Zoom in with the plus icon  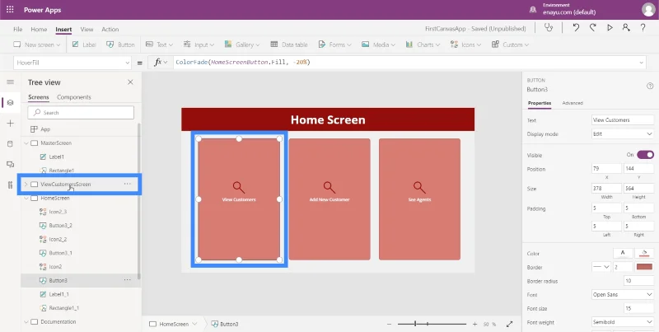coord(474,324)
